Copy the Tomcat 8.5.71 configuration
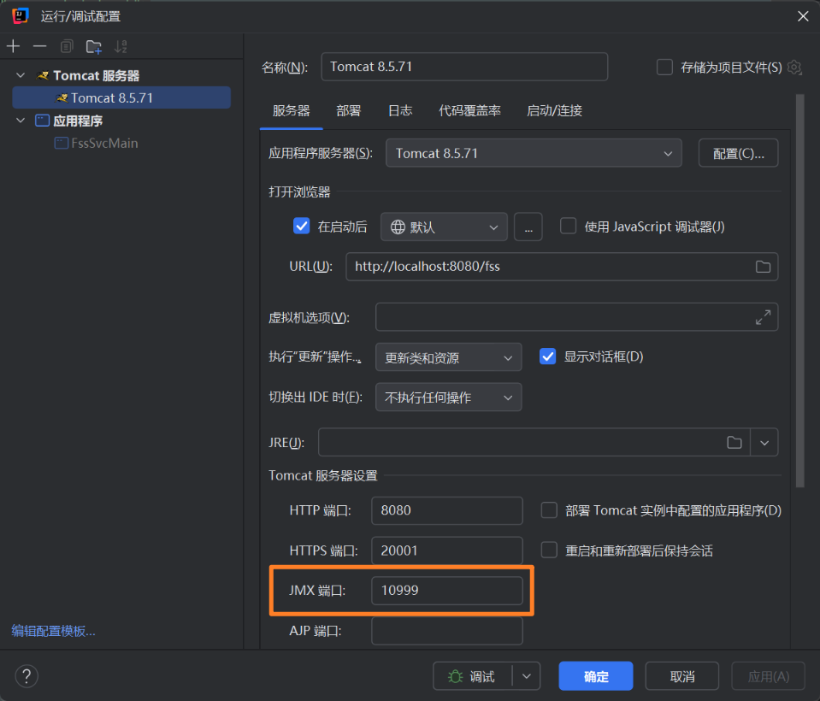The width and height of the screenshot is (820, 701). pyautogui.click(x=66, y=45)
